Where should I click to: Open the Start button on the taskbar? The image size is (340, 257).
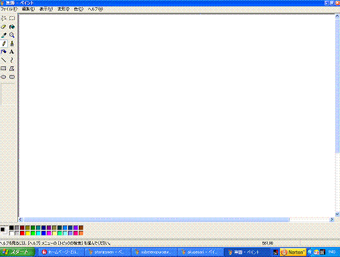pos(17,252)
